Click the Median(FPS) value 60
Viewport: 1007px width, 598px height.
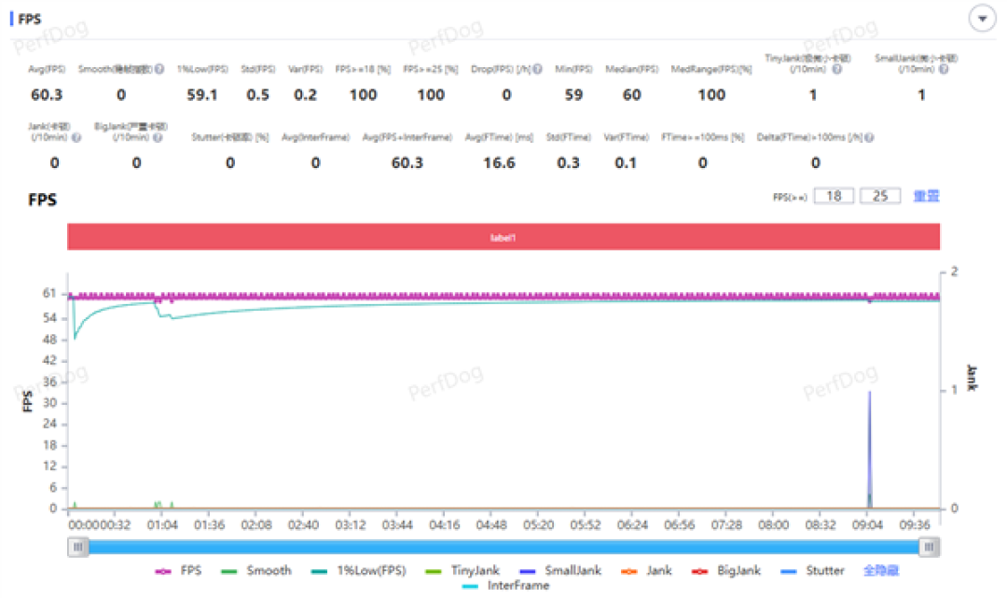631,95
